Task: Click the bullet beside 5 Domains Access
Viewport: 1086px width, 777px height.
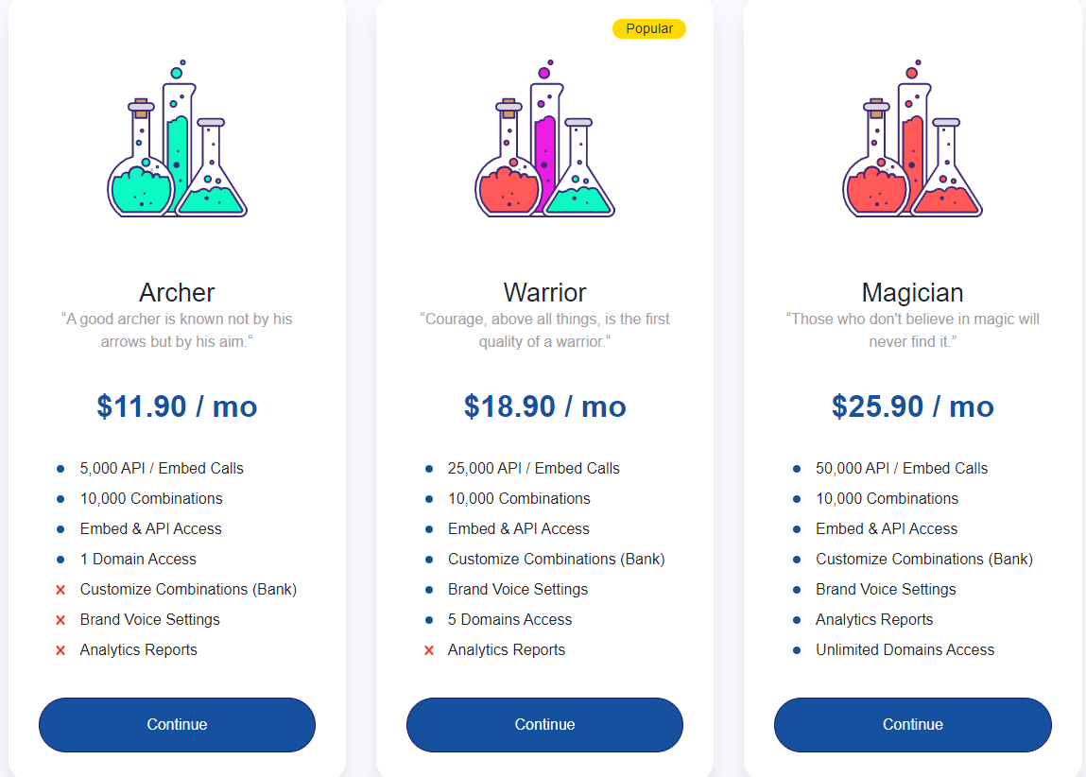Action: [430, 620]
